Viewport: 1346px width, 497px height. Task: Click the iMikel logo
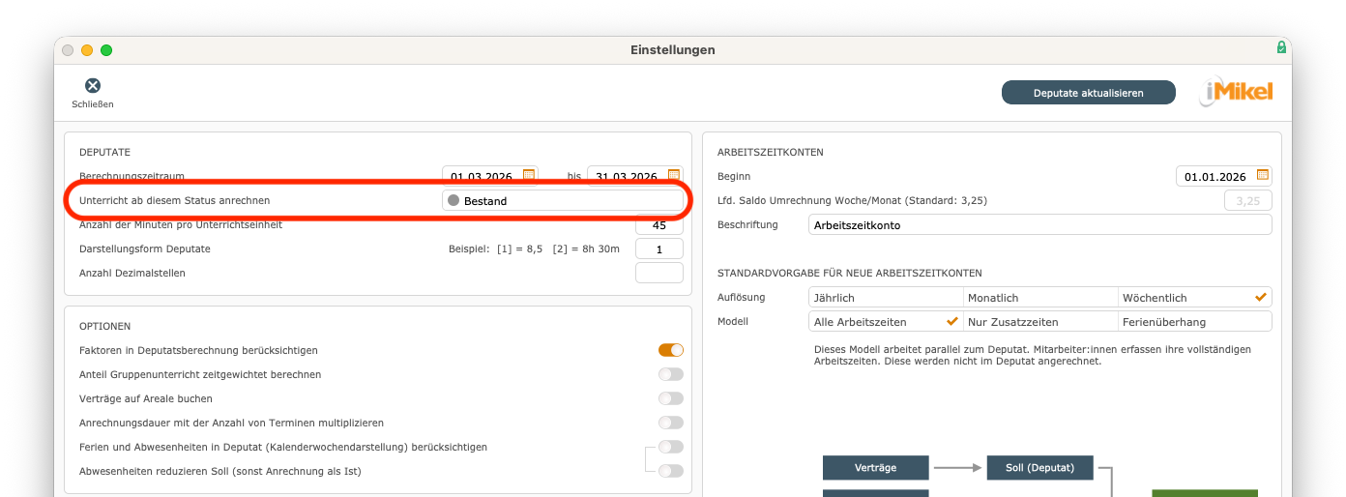tap(1237, 93)
